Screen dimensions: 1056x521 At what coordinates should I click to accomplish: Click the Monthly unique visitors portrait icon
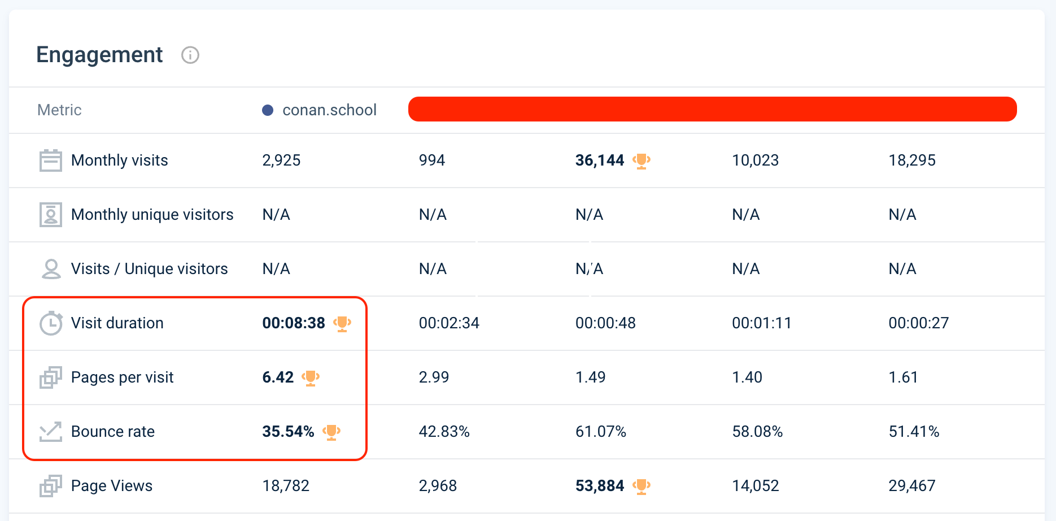click(x=51, y=215)
